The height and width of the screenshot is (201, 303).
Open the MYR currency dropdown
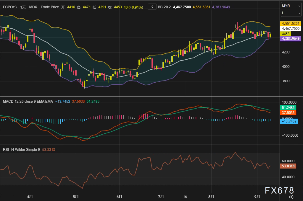click(291, 6)
